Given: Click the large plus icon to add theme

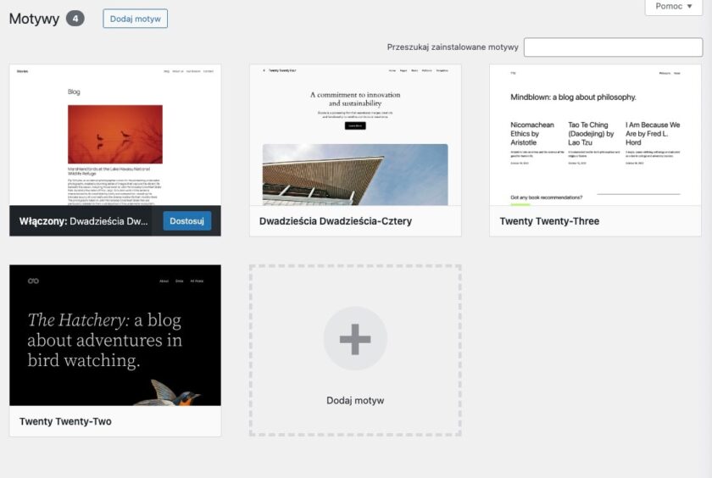Looking at the screenshot, I should 355,339.
